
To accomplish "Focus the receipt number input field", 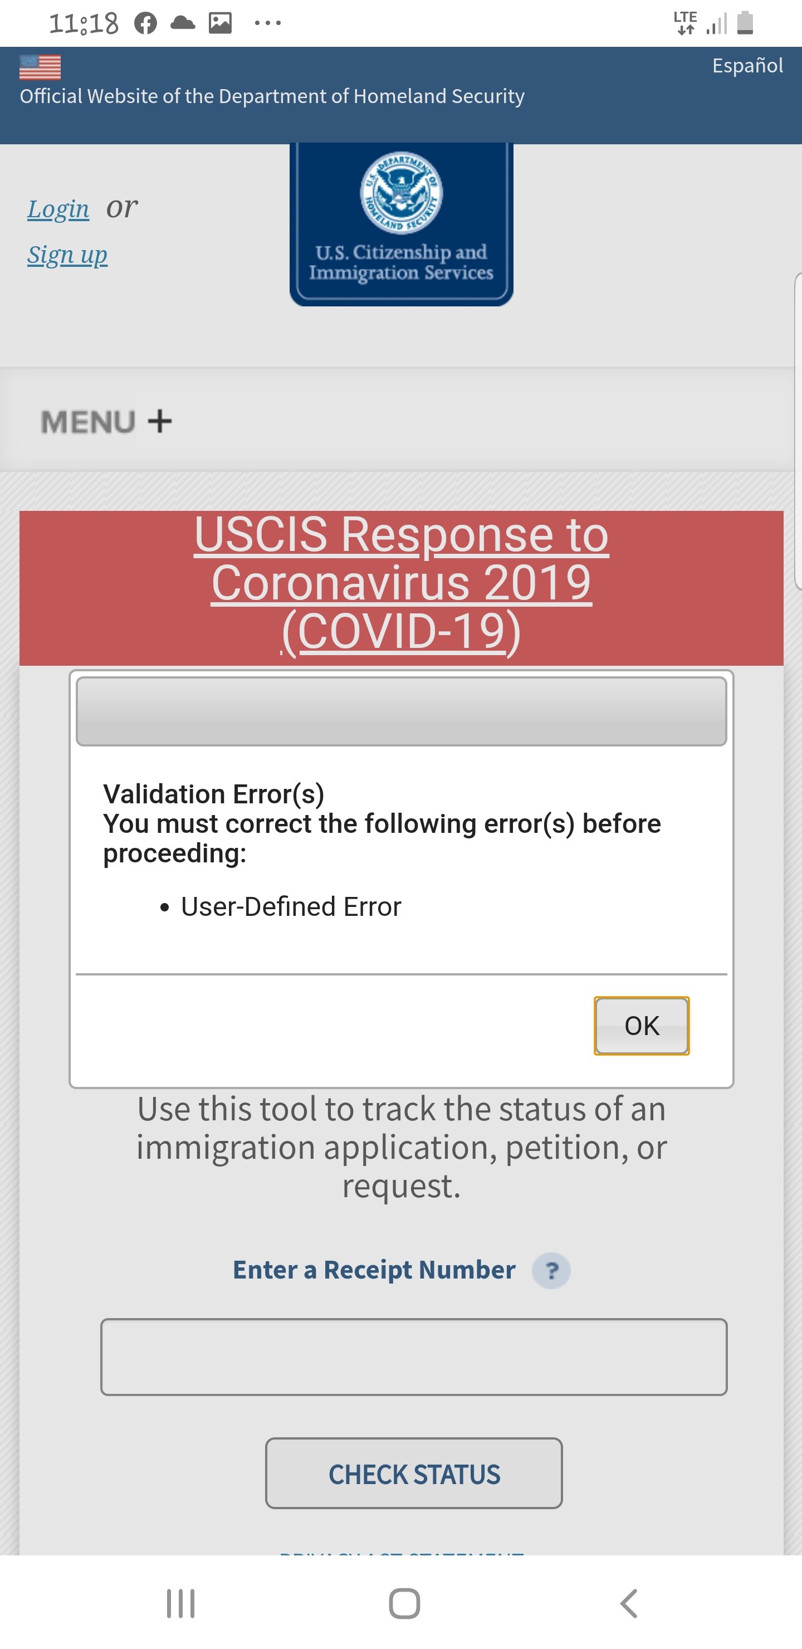I will click(414, 1357).
